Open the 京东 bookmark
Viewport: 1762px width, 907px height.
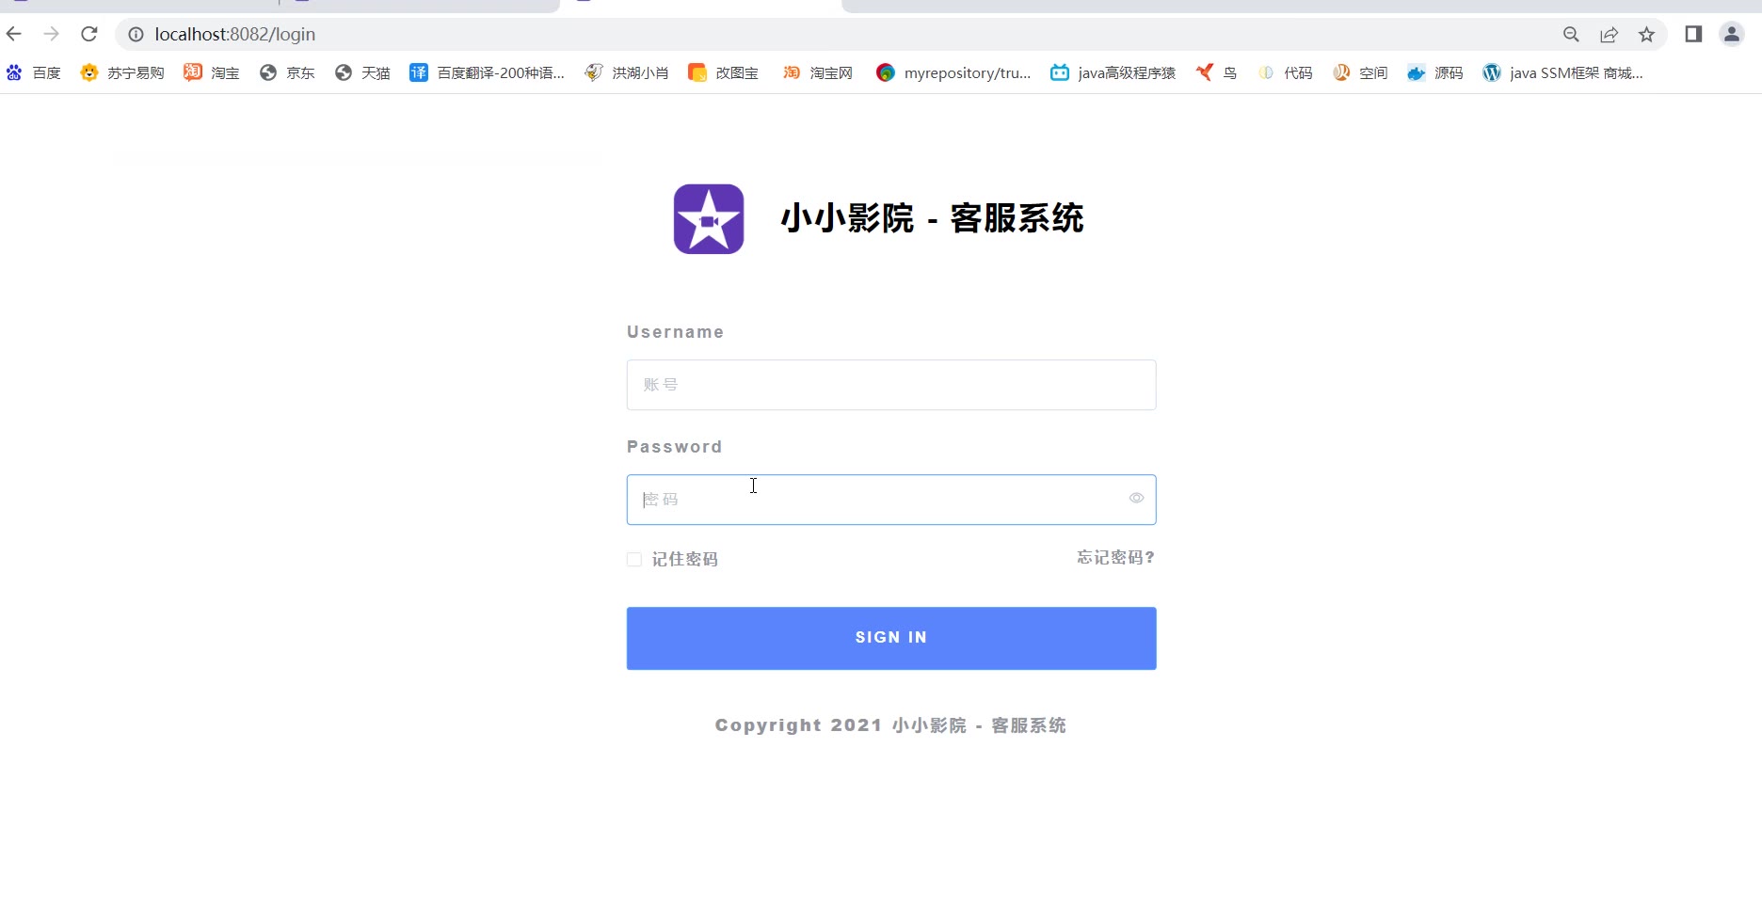pos(287,72)
